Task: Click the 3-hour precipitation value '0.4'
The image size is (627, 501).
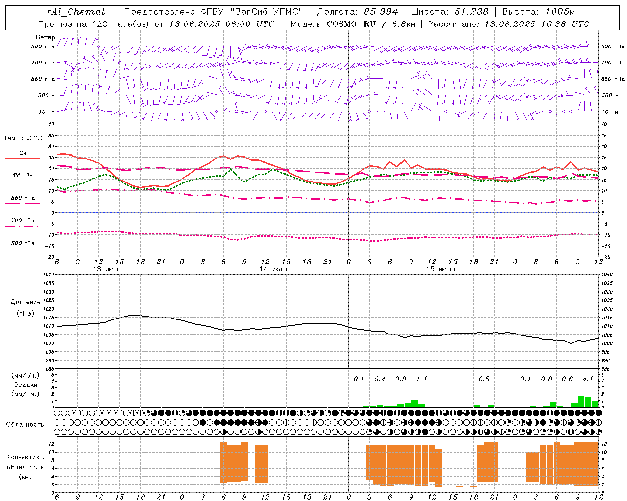Action: tap(380, 379)
